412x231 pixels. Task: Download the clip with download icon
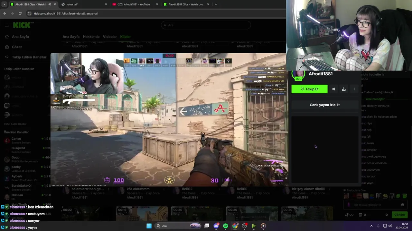(344, 89)
